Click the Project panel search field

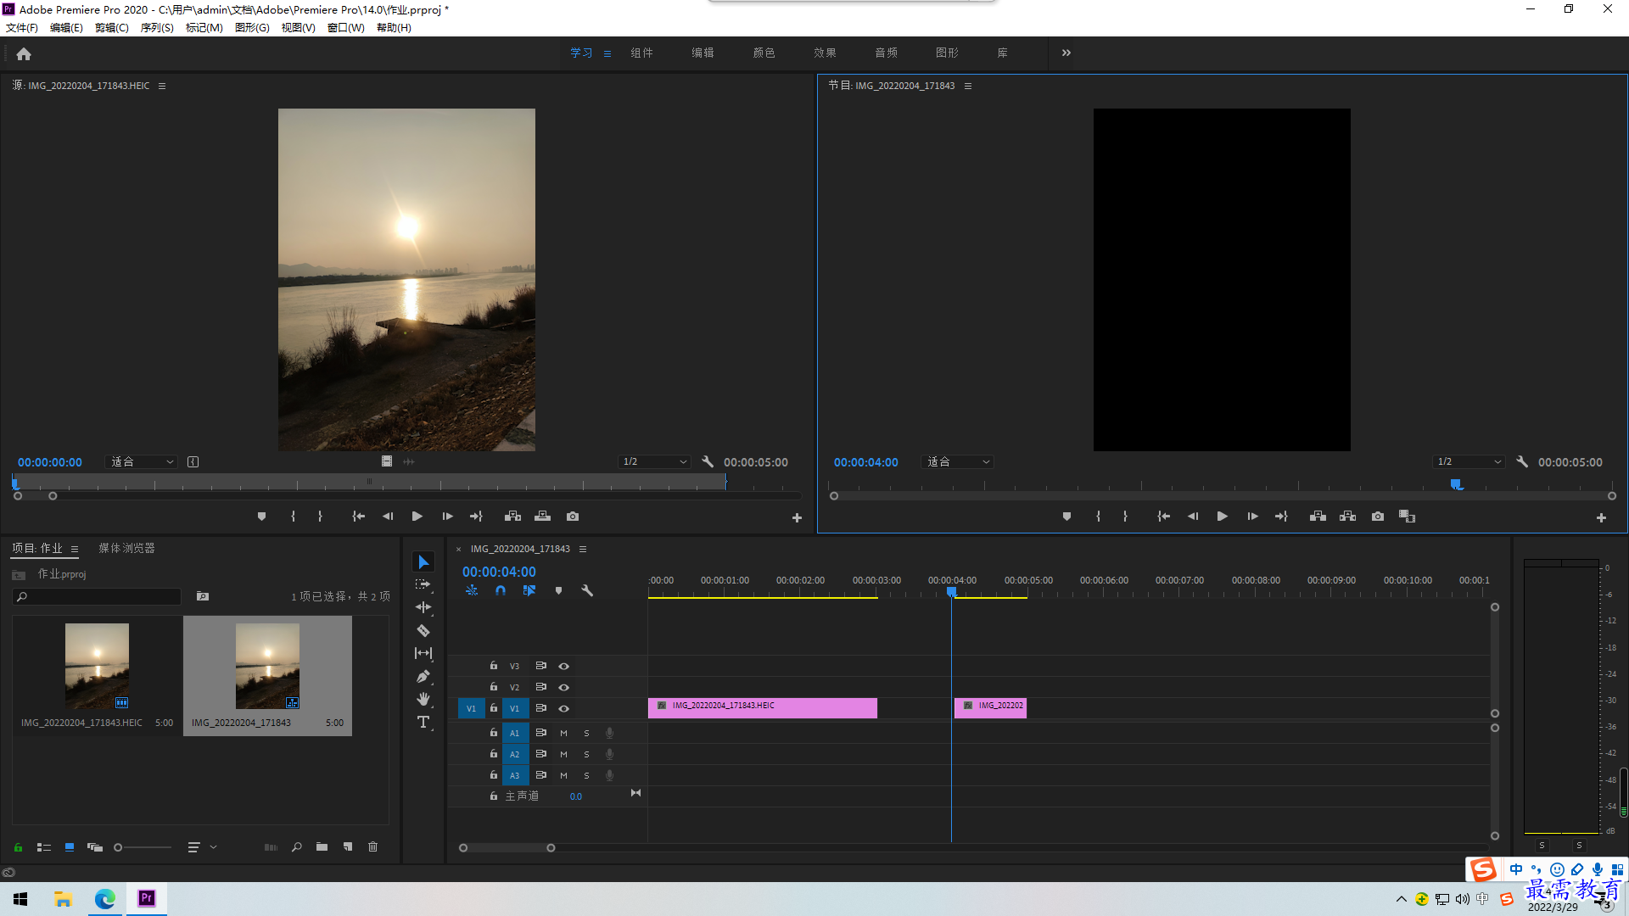click(98, 597)
